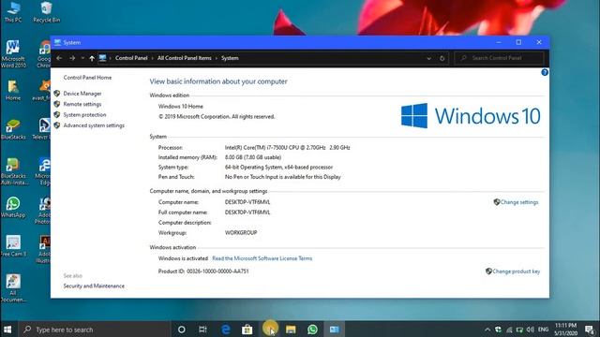
Task: Focus the Search Control Panel field
Action: (x=499, y=58)
